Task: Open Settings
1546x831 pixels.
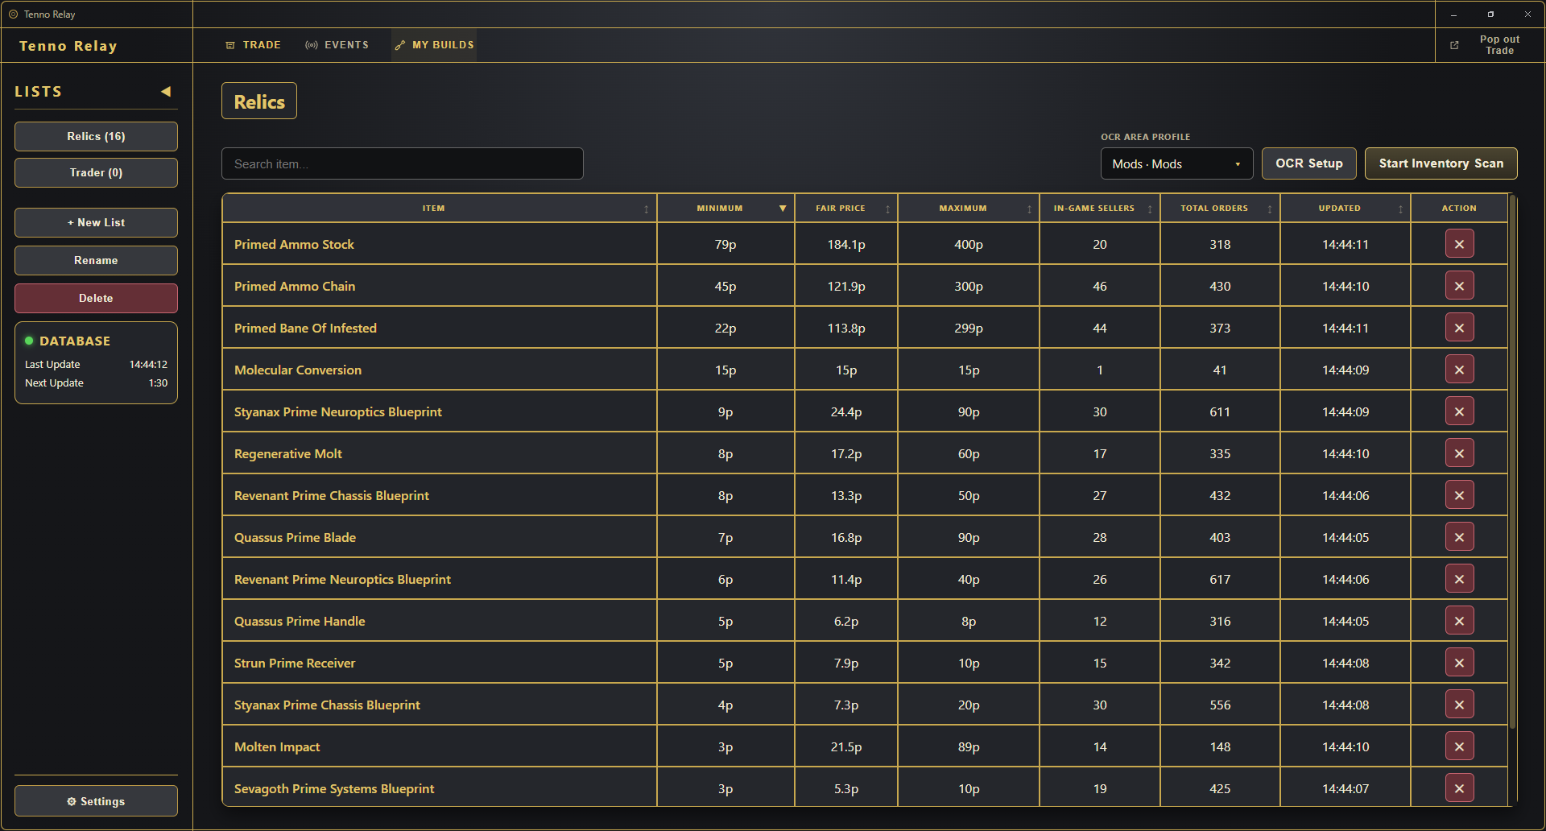Action: [x=96, y=801]
